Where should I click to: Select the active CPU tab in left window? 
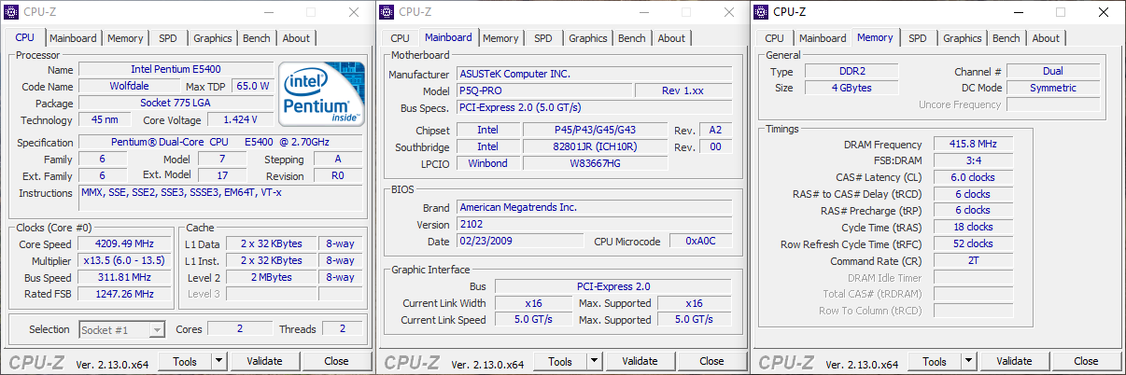[25, 37]
